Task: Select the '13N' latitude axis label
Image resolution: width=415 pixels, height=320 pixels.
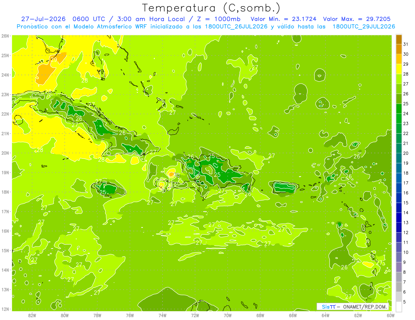Action: coord(5,289)
